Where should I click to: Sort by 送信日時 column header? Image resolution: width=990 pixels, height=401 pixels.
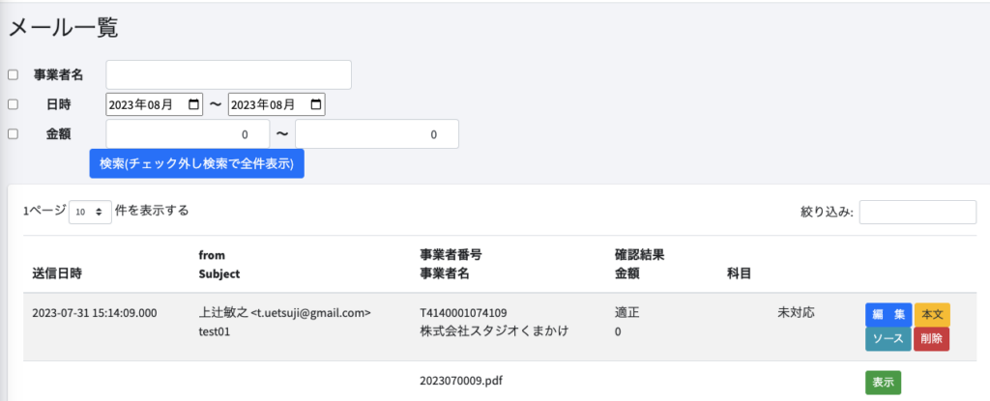[x=57, y=273]
